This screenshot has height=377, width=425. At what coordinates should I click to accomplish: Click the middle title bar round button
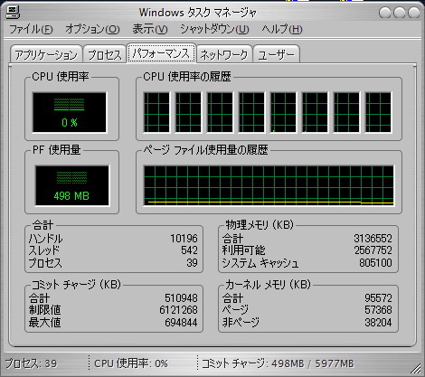(400, 13)
